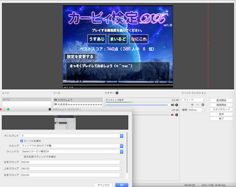
Task: Click the 期間 duration input field
Action: [195, 110]
